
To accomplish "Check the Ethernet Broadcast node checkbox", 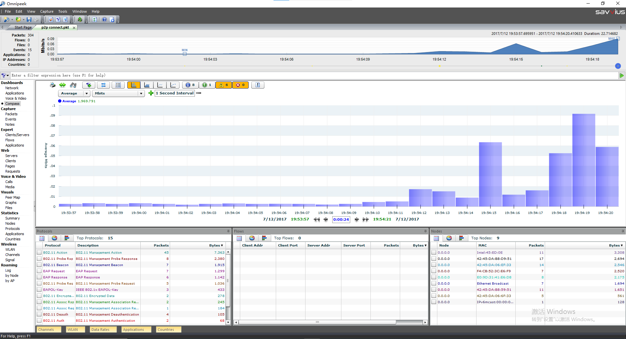I will point(434,284).
